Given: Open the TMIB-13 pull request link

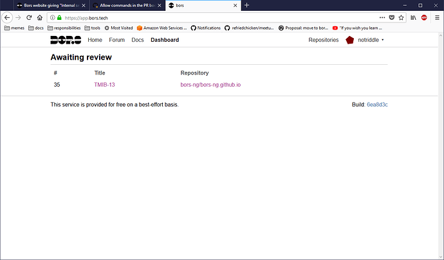Looking at the screenshot, I should (x=104, y=85).
